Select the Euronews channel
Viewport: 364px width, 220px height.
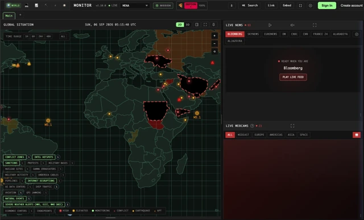coord(271,34)
